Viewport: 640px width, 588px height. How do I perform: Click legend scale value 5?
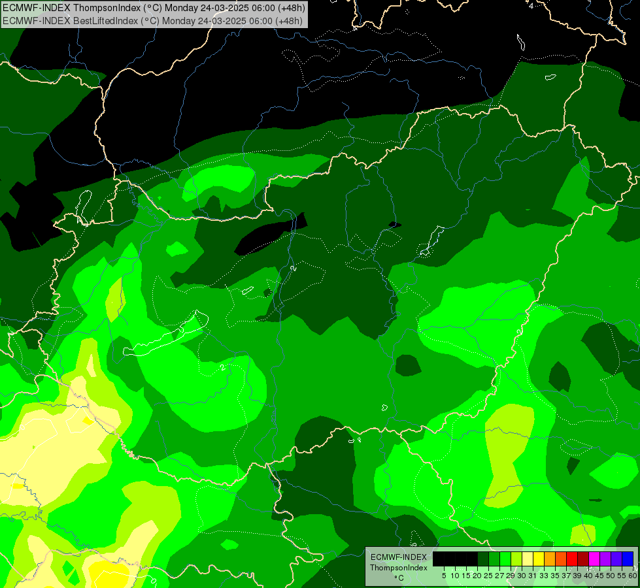coord(444,576)
